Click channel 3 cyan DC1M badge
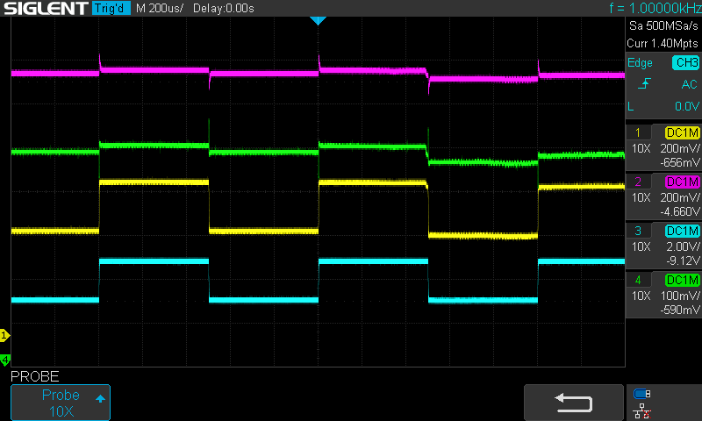702x421 pixels. click(x=683, y=231)
